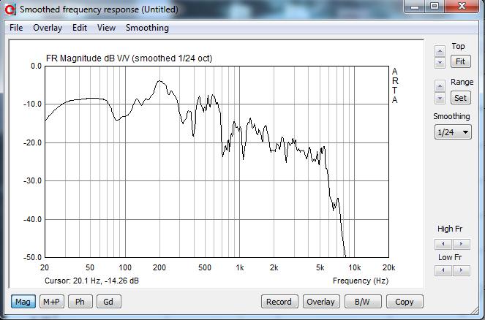This screenshot has height=320, width=485.
Task: Close the Smoothed frequency response window
Action: click(x=462, y=6)
